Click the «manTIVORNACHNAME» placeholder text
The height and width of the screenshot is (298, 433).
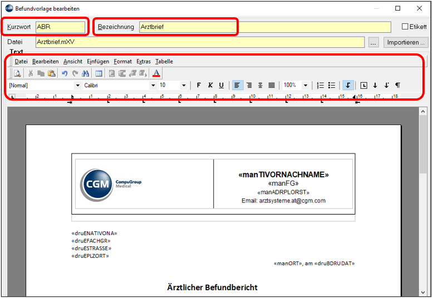pos(284,175)
